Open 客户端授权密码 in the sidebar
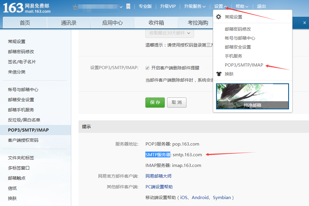Viewport: 309px width, 206px height. pos(23,140)
